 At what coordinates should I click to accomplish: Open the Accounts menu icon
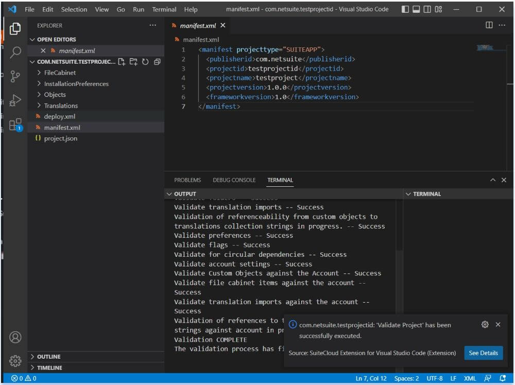pyautogui.click(x=15, y=337)
